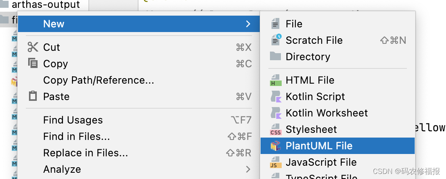This screenshot has height=179, width=446.
Task: Select TypeScript File at menu bottom
Action: 321,177
